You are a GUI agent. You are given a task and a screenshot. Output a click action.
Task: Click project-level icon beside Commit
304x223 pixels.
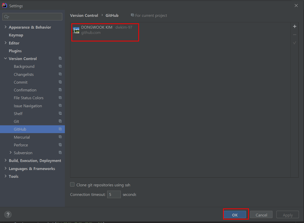pyautogui.click(x=60, y=82)
